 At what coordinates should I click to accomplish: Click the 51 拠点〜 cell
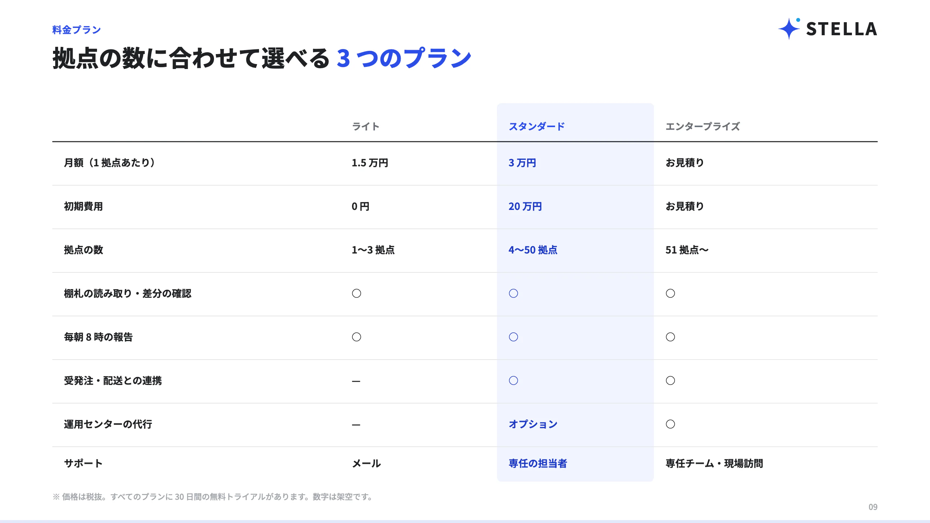point(687,250)
